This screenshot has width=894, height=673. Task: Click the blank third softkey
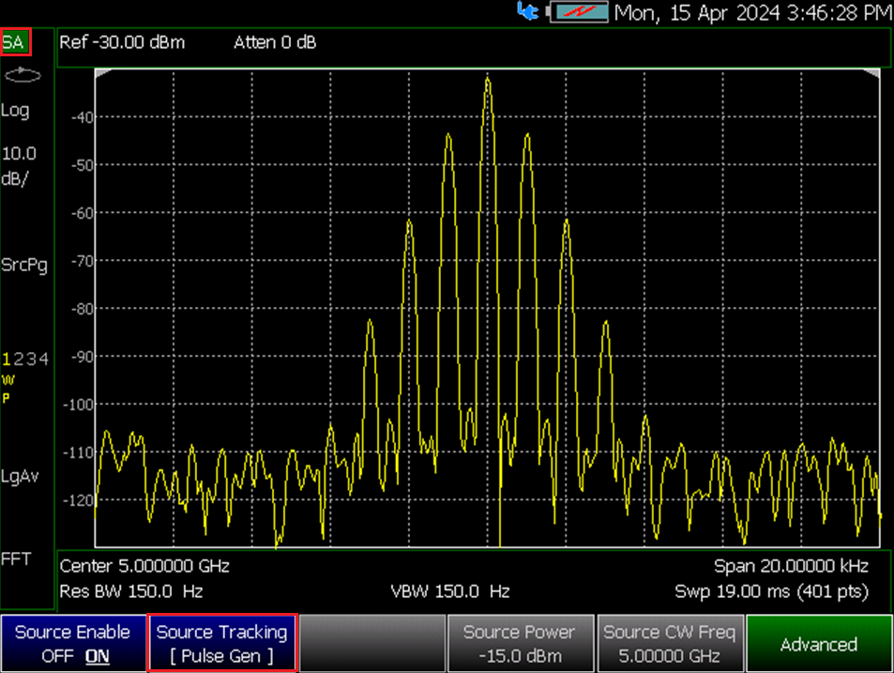[x=371, y=643]
